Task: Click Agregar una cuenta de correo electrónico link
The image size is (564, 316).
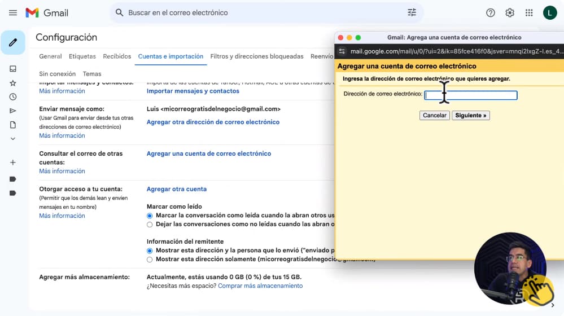Action: pyautogui.click(x=209, y=153)
